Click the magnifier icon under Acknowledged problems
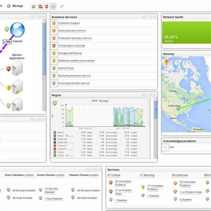This screenshot has height=211, width=211. coord(165,147)
